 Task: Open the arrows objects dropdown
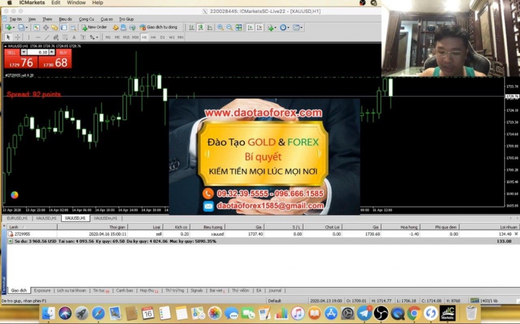[94, 38]
